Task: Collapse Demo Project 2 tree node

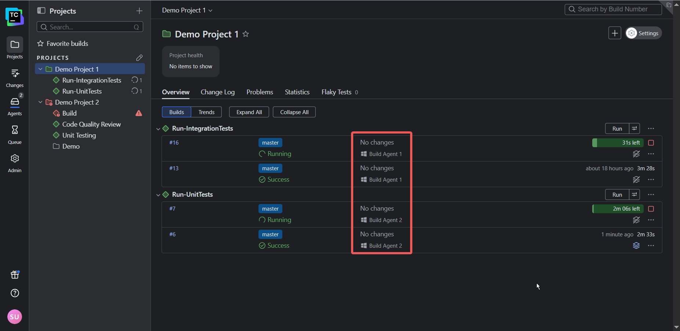Action: pos(40,102)
